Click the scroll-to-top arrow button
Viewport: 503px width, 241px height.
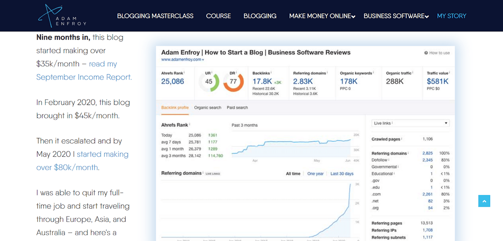(484, 201)
